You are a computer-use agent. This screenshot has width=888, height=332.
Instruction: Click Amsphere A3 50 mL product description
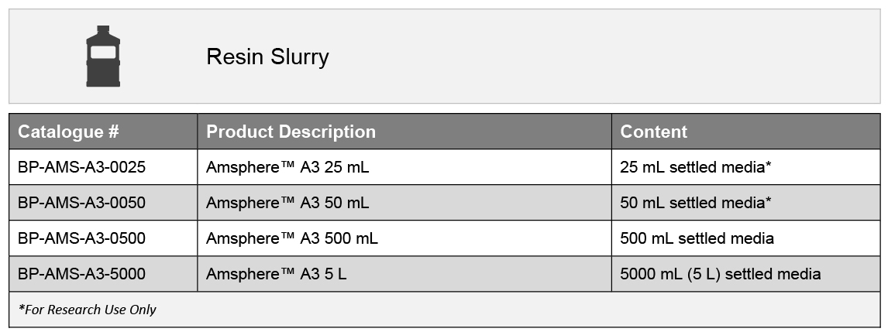click(x=287, y=203)
